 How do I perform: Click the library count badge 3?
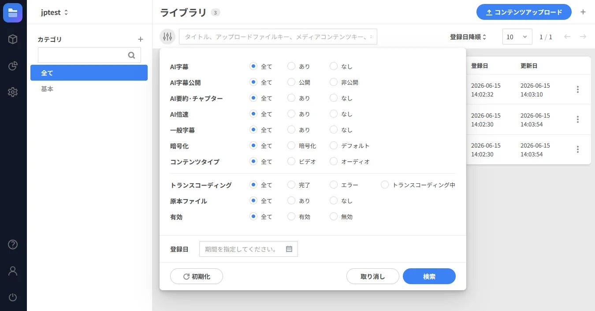215,12
